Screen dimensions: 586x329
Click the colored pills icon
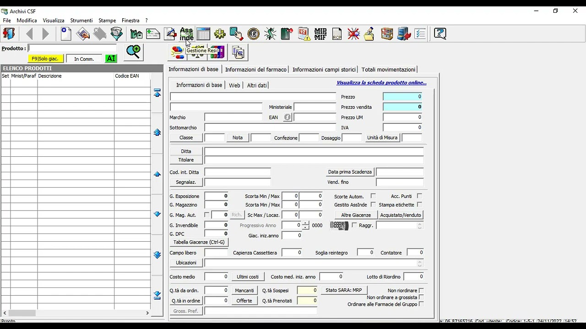point(177,53)
